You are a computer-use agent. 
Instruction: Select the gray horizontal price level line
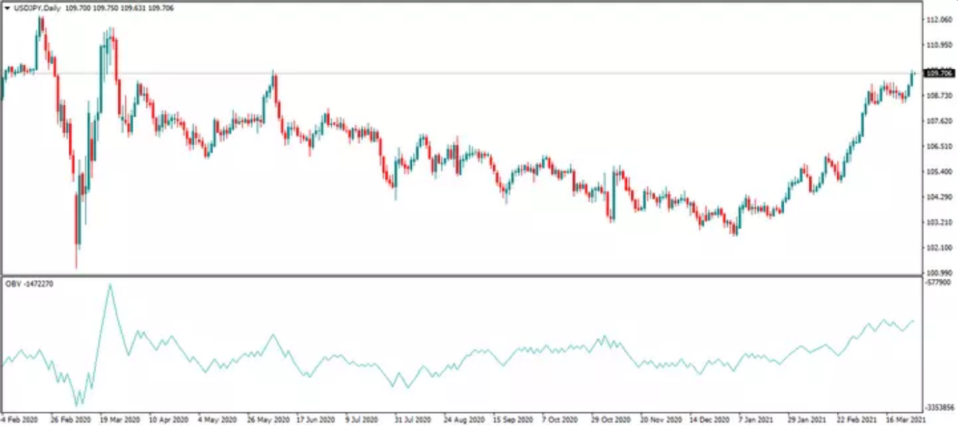(x=477, y=73)
